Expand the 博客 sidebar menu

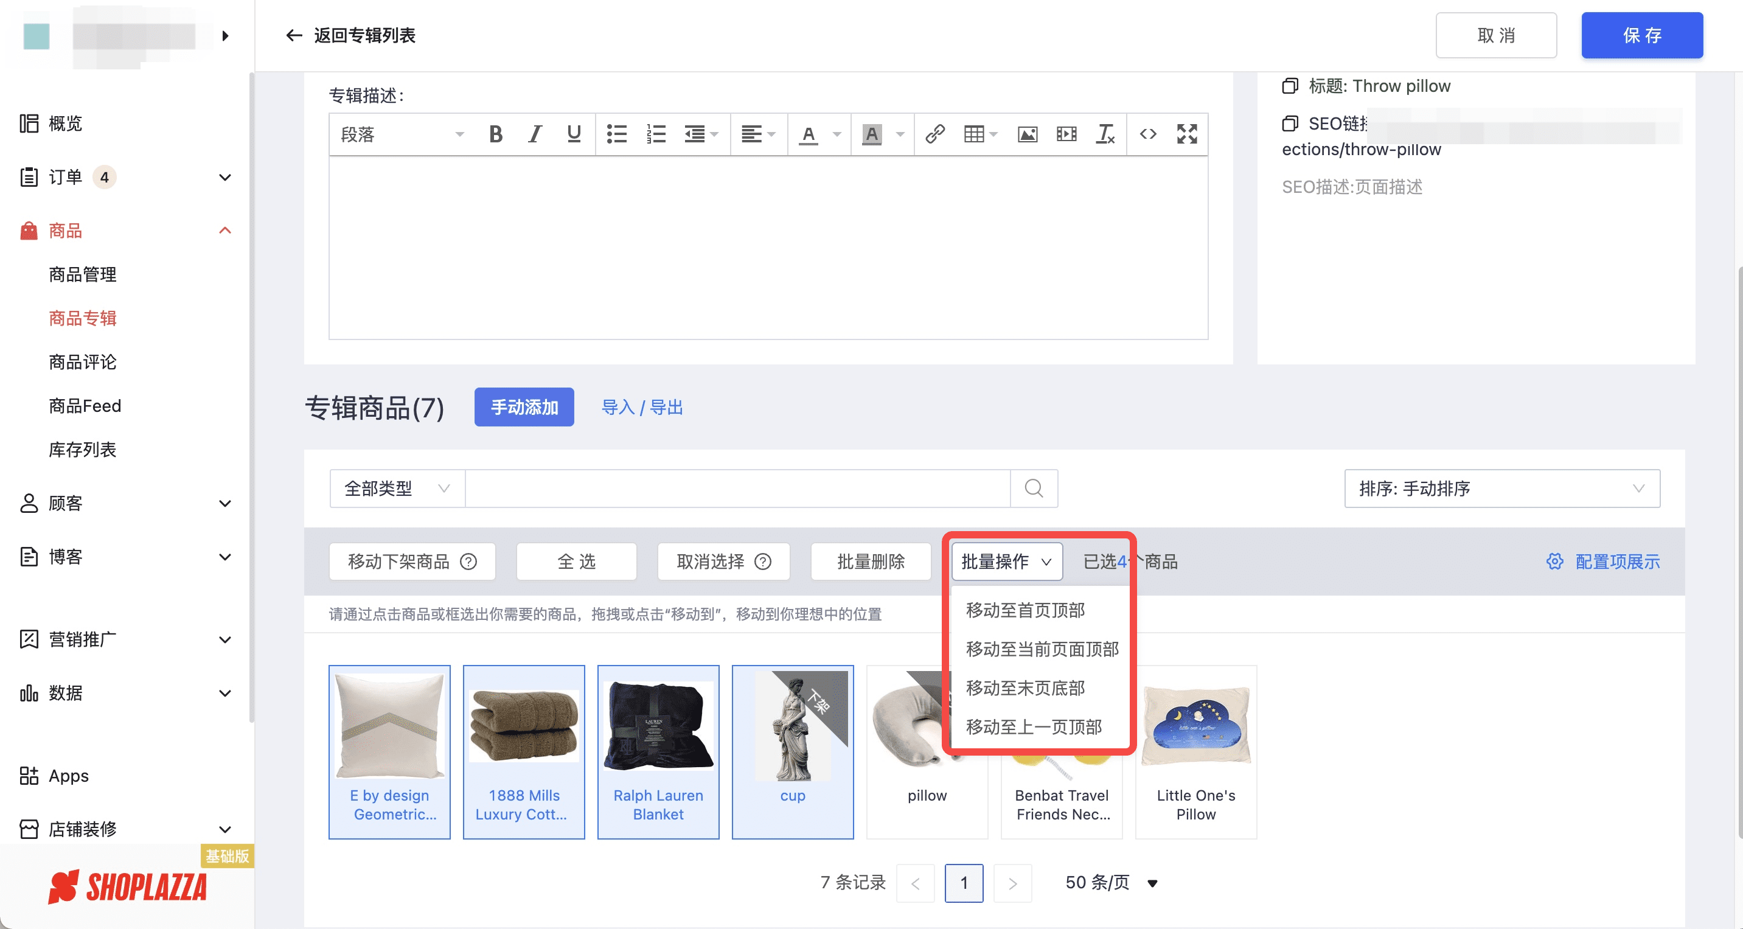(225, 557)
